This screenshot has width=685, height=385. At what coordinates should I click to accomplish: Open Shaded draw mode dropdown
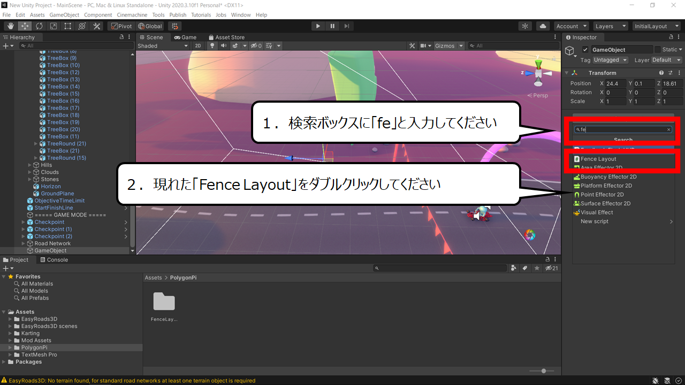163,46
